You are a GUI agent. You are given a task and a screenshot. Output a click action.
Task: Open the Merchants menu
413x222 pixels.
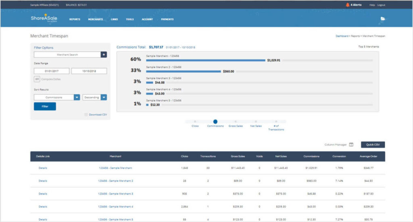[x=95, y=19]
